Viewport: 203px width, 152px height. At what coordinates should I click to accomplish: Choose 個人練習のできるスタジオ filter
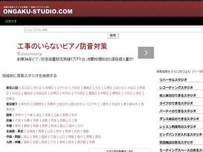[x=177, y=95]
